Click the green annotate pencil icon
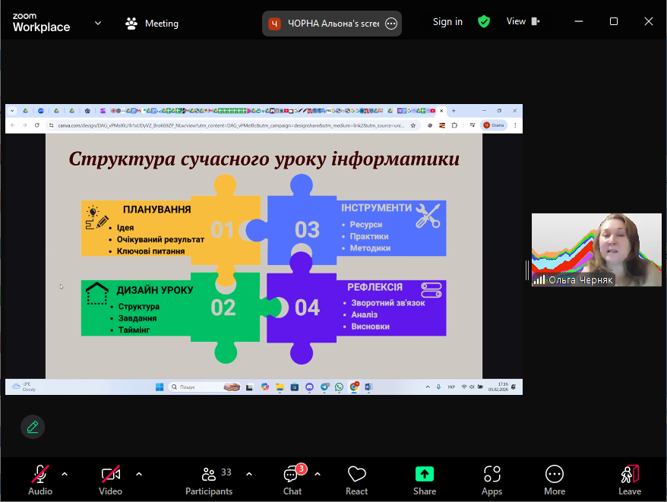Viewport: 667px width, 502px height. tap(33, 427)
